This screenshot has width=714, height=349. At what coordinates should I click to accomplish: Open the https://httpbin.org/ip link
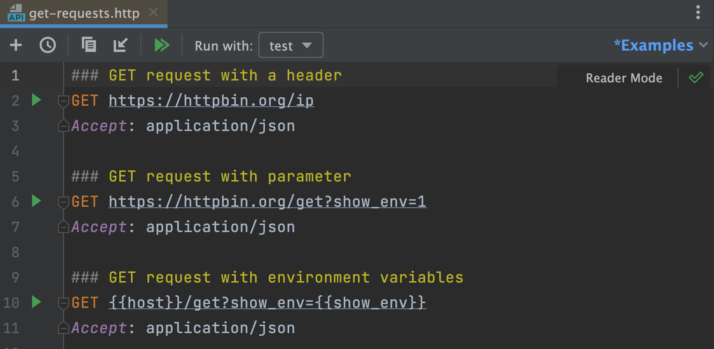click(211, 101)
